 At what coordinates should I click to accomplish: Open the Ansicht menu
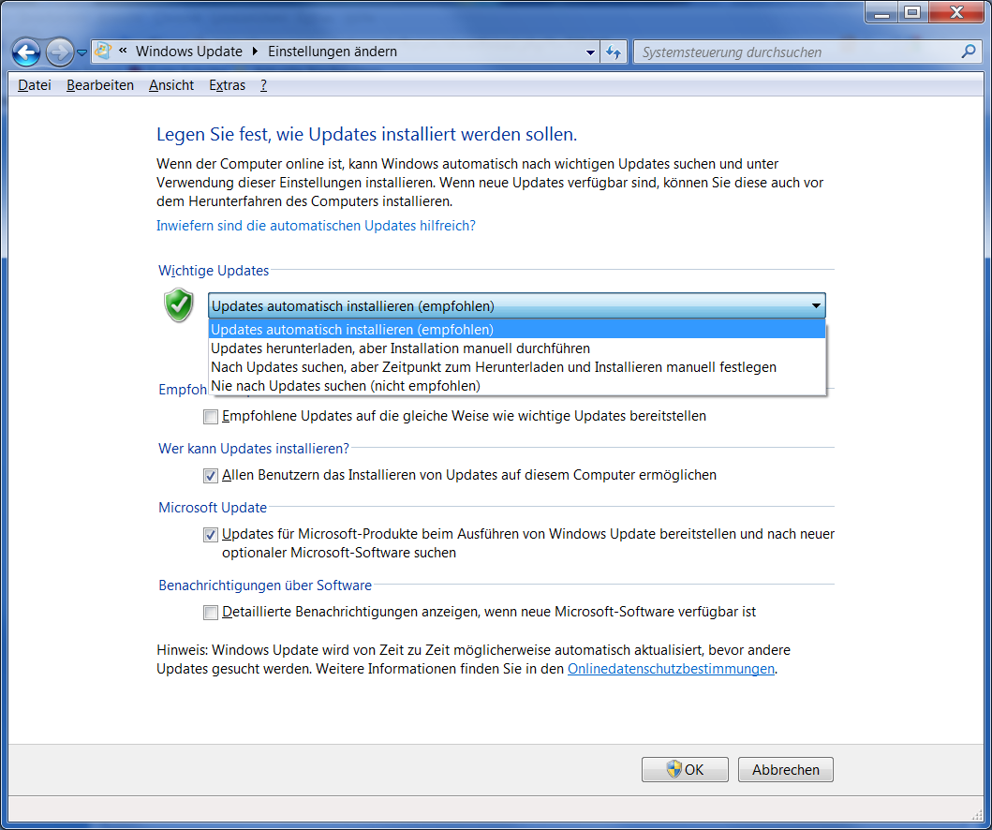click(x=171, y=85)
